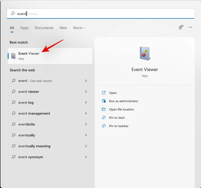This screenshot has height=188, width=201.
Task: Select 'event viewer' web suggestion text
Action: tap(29, 92)
